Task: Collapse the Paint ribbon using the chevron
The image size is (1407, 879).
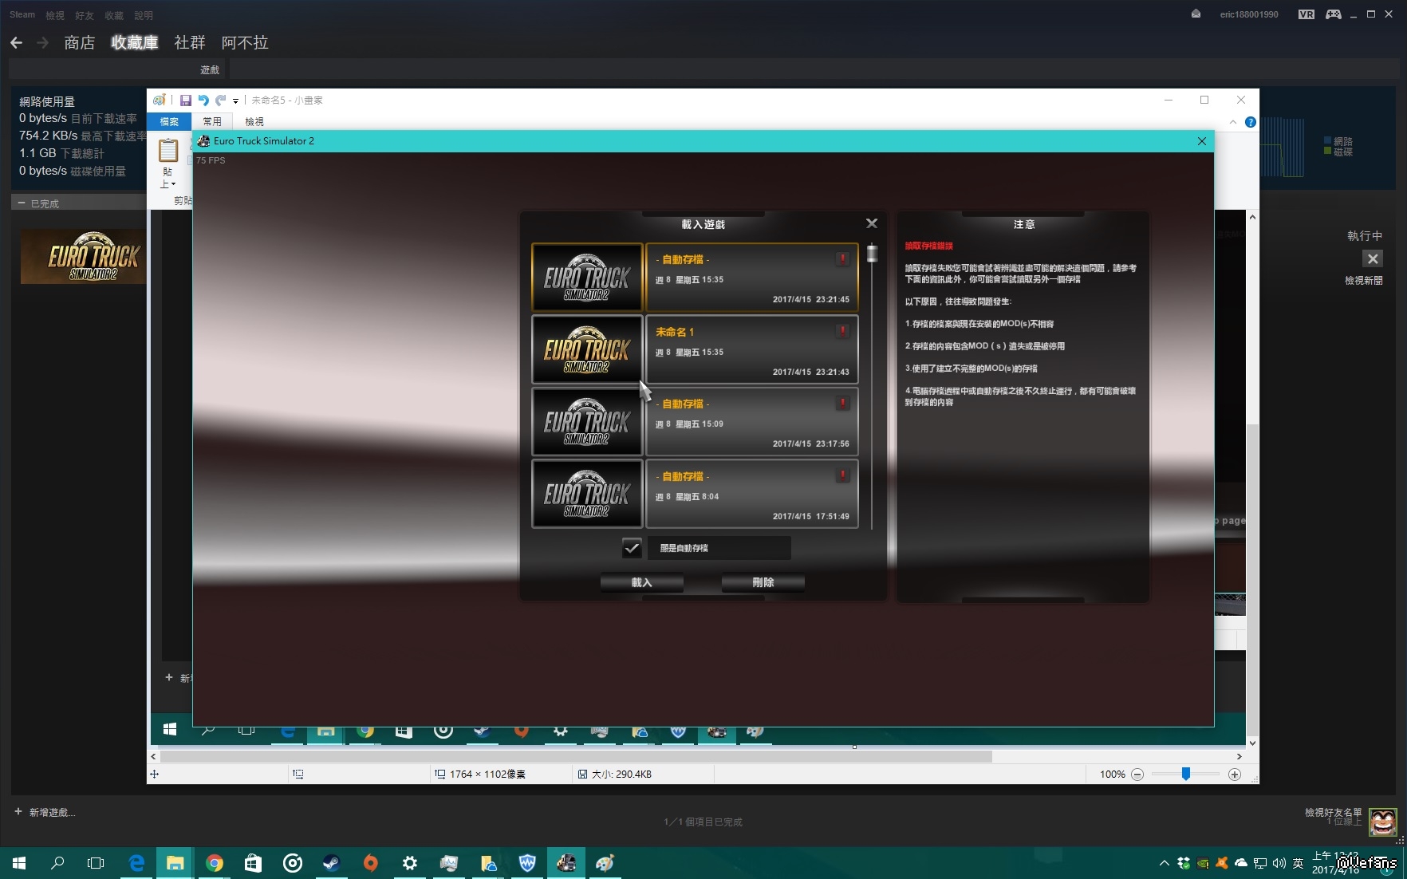Action: tap(1232, 122)
